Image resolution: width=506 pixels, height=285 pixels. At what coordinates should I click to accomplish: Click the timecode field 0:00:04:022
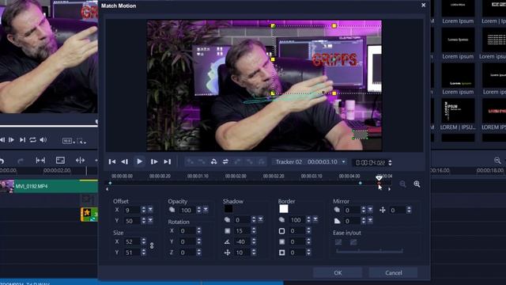tap(370, 162)
